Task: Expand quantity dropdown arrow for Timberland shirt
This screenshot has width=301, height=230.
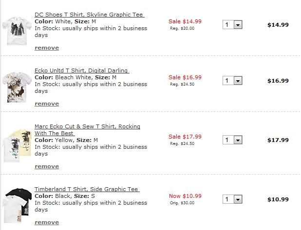Action: click(238, 199)
